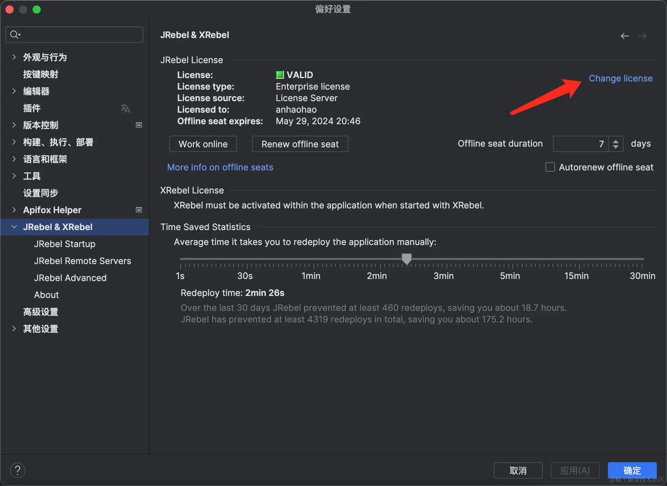The width and height of the screenshot is (667, 486).
Task: Click the redeploy time slider handle
Action: coord(407,259)
